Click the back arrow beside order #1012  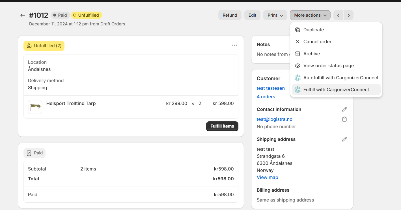click(23, 15)
